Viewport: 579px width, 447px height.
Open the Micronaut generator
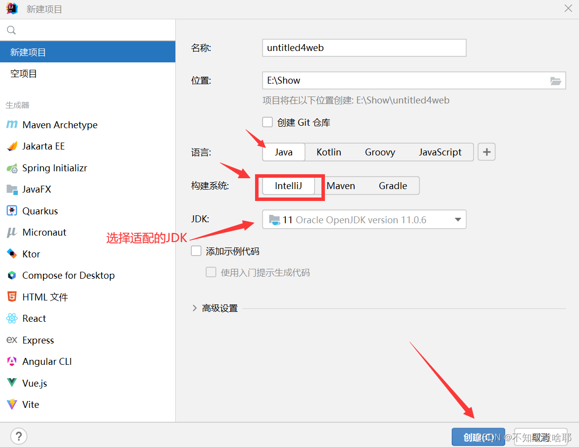pos(88,232)
